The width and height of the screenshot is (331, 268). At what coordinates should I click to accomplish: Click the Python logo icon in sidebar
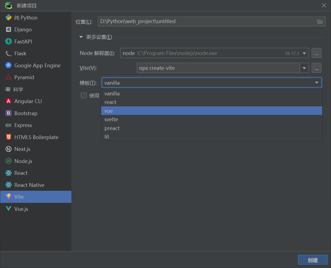click(x=9, y=18)
